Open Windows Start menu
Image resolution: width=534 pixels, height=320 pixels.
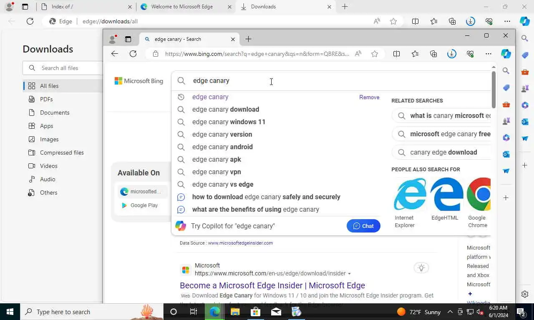[10, 312]
